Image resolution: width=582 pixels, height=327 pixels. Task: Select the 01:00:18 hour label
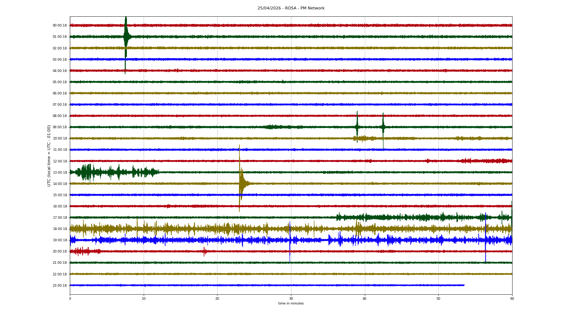click(x=60, y=37)
